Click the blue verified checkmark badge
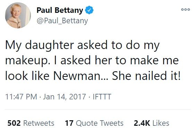Viewport: 196px width, 131px height. 89,10
